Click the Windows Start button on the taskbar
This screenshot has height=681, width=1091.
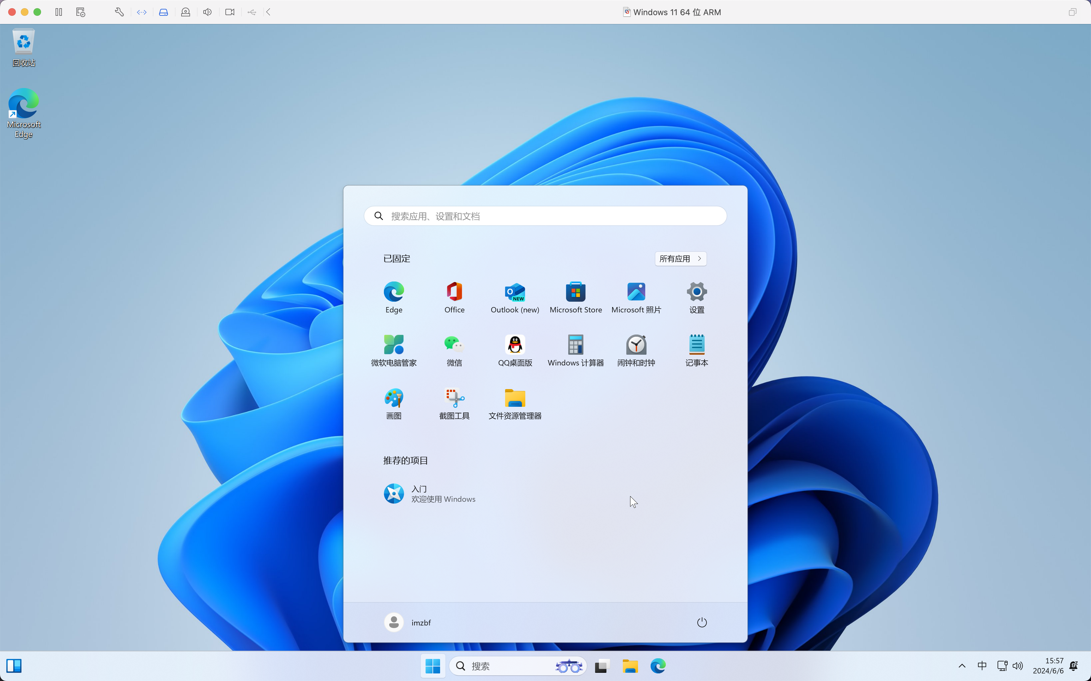(433, 666)
